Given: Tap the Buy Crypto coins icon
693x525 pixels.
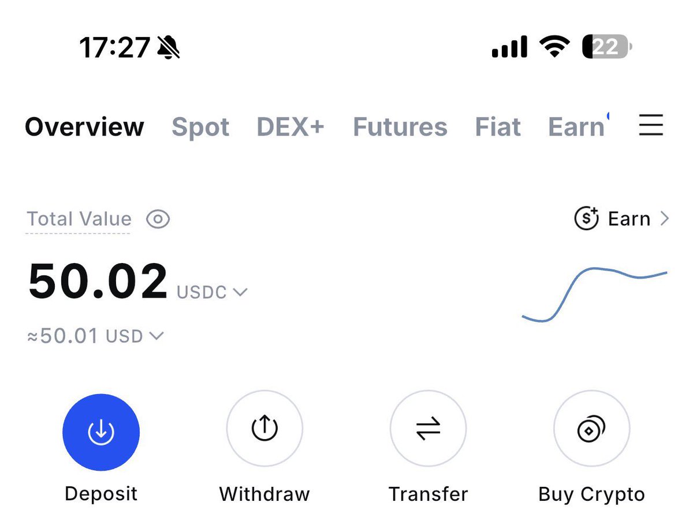Looking at the screenshot, I should (591, 430).
